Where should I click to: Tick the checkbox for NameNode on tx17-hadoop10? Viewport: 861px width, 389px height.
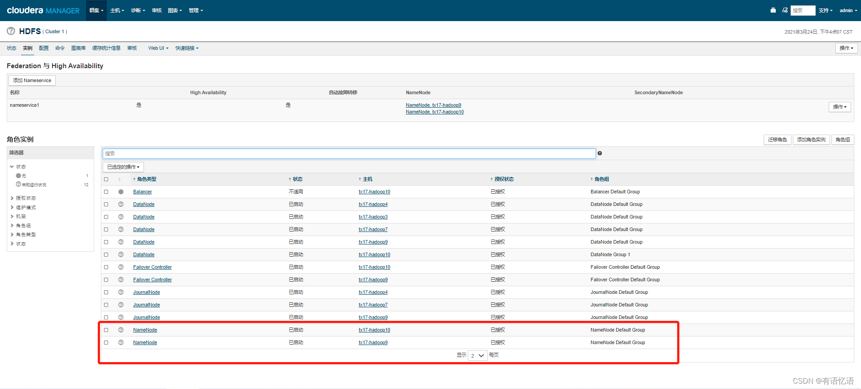tap(106, 330)
